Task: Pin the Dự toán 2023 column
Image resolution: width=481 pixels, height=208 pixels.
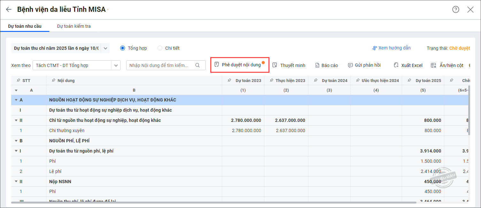Action: (x=229, y=81)
